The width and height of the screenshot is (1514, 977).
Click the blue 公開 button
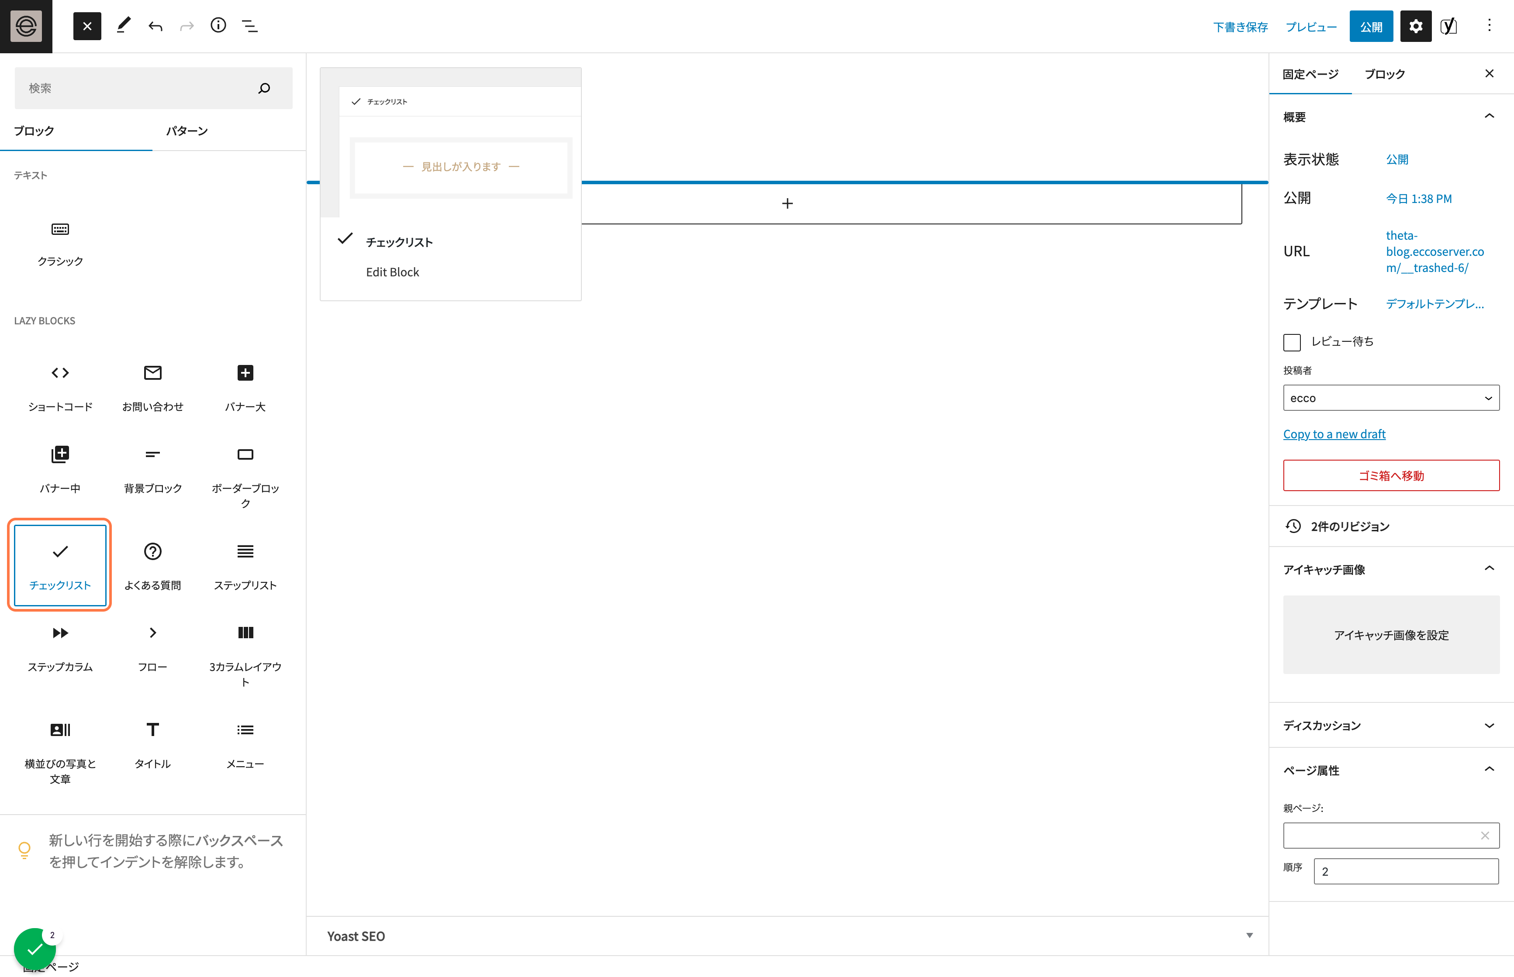(1371, 26)
